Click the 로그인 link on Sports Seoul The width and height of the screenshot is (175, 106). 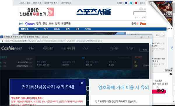point(143,3)
